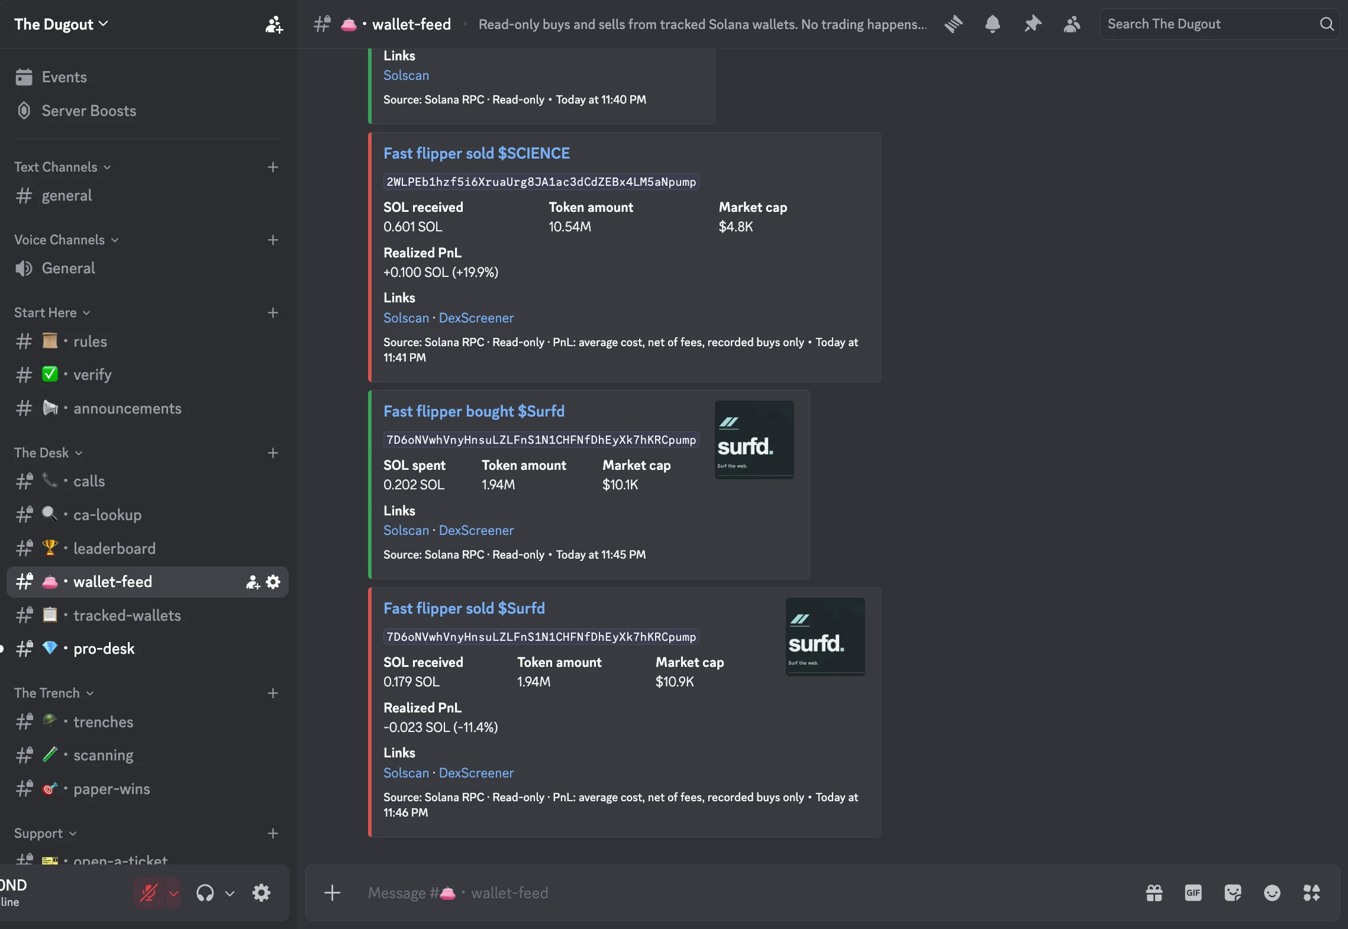Collapse the Support category
The image size is (1348, 929).
click(x=46, y=834)
